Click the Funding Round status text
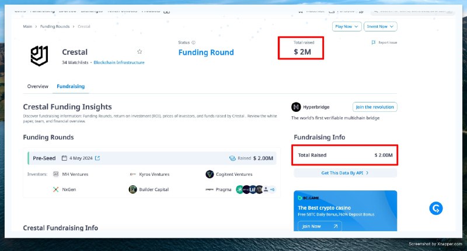 [206, 52]
